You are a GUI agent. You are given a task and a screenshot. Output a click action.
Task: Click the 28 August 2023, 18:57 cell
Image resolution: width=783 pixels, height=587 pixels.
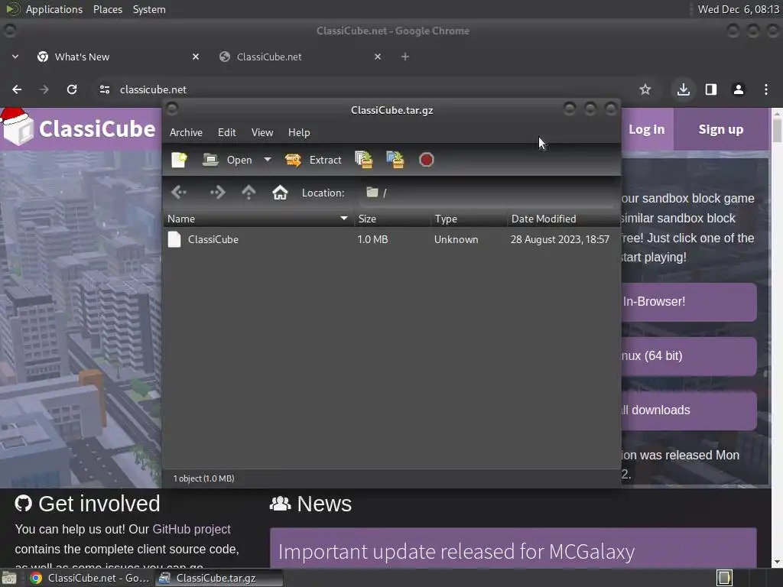560,239
